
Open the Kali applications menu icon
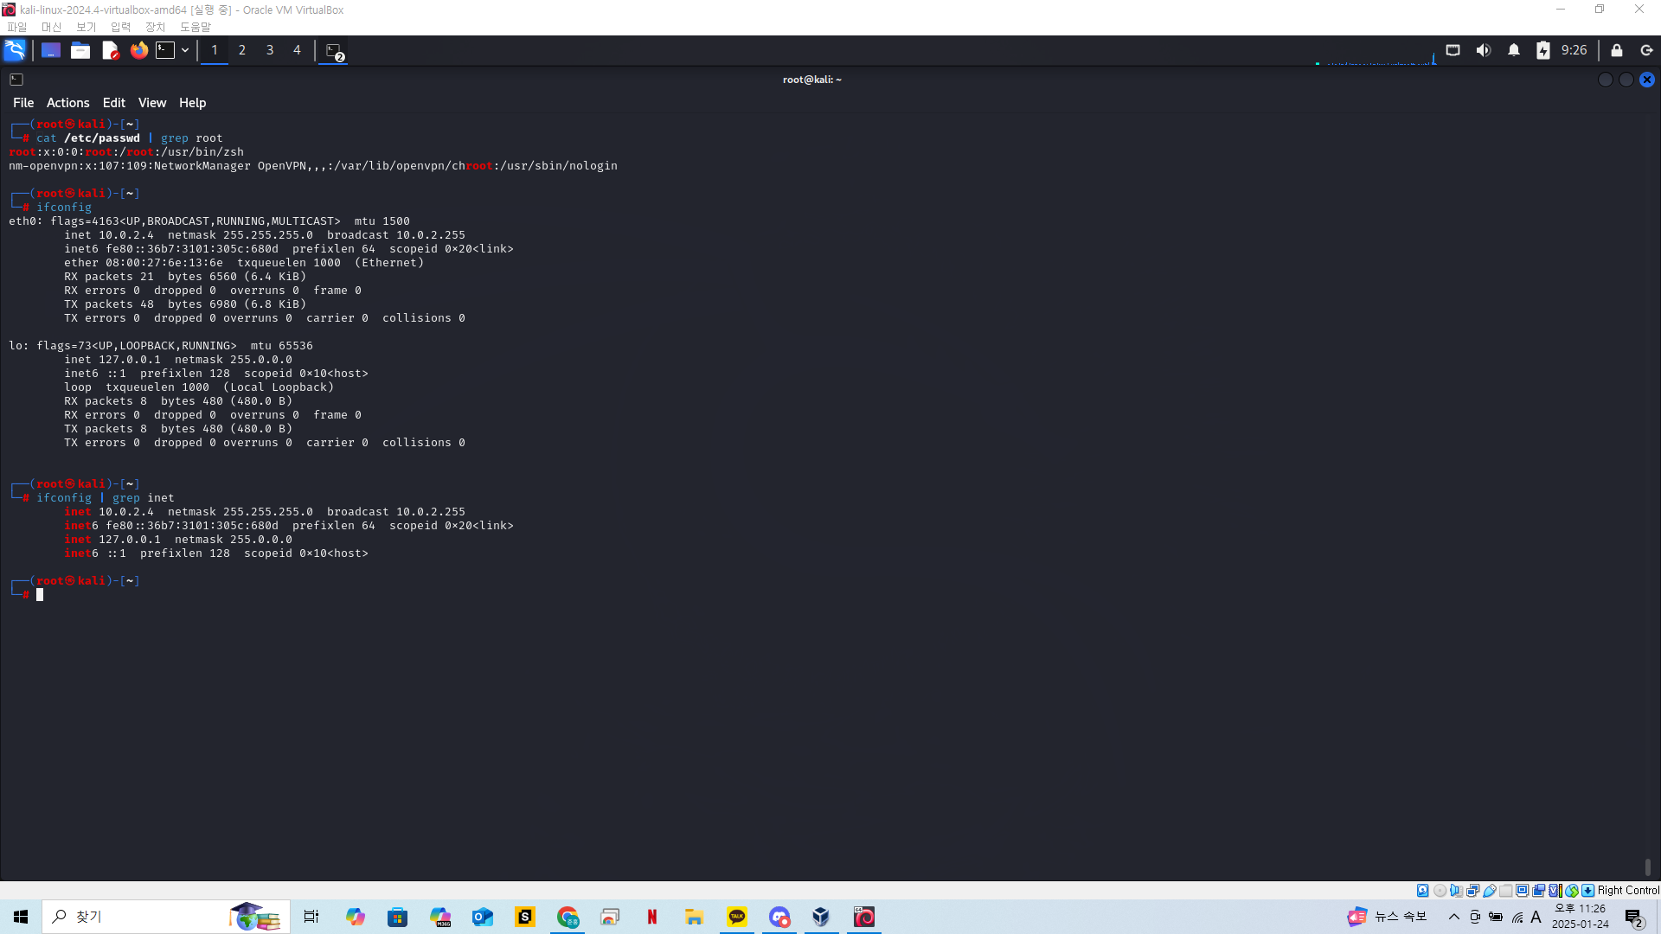pos(15,50)
